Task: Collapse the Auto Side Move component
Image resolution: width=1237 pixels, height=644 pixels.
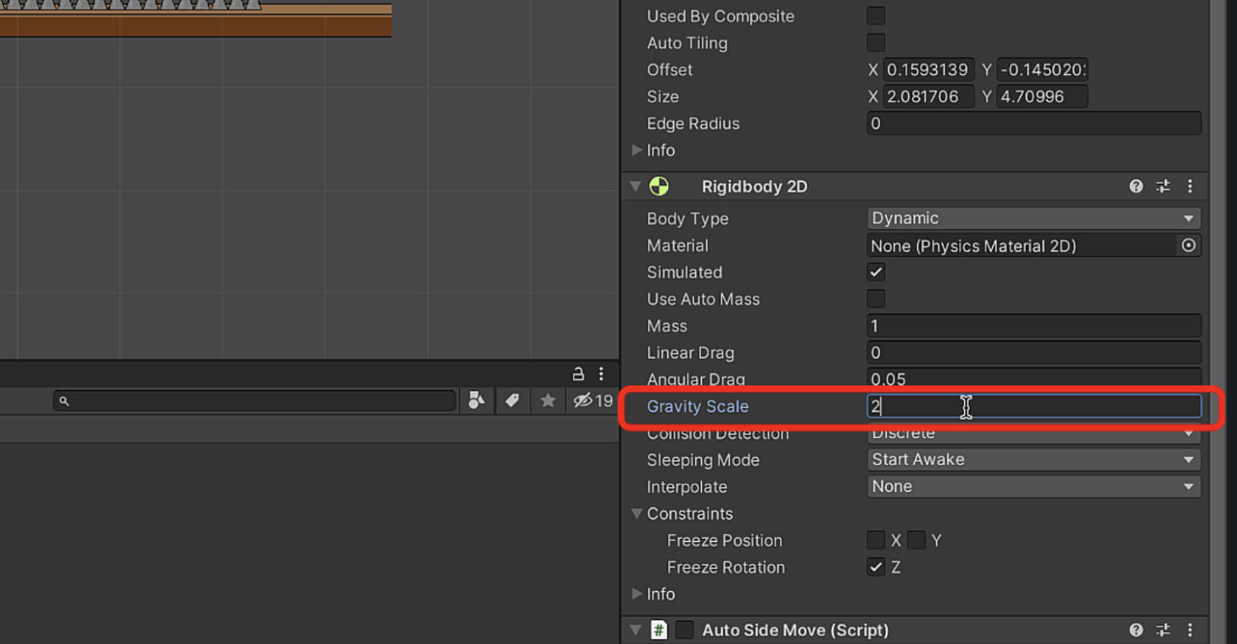Action: click(636, 630)
